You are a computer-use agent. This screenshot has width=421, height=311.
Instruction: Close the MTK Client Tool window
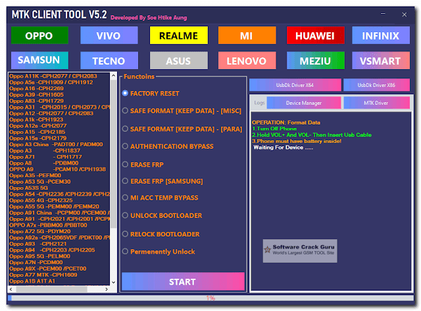click(x=405, y=14)
